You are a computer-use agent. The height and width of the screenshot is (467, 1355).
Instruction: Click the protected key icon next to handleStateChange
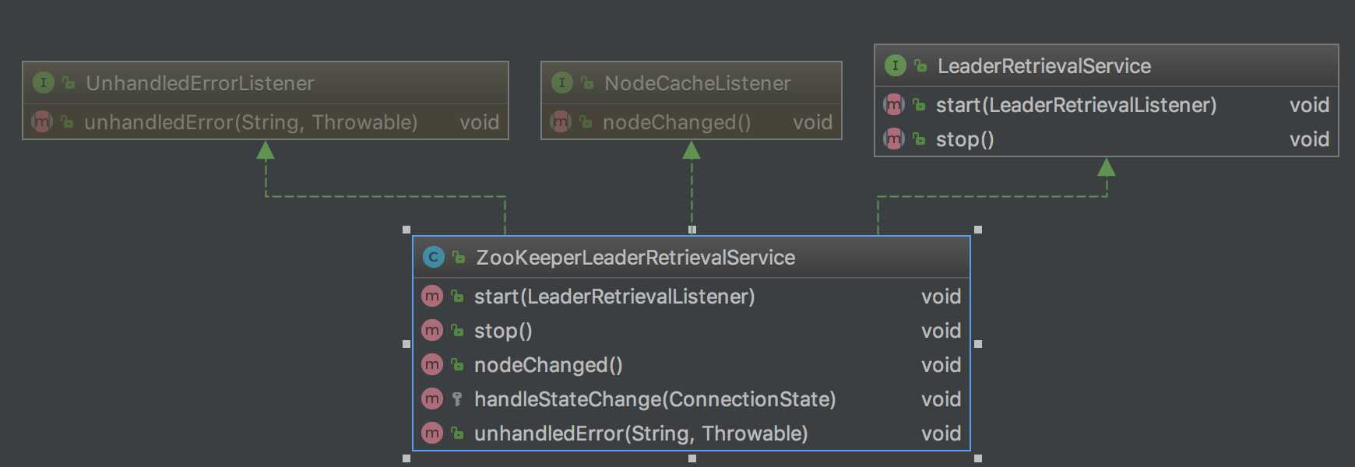click(457, 399)
